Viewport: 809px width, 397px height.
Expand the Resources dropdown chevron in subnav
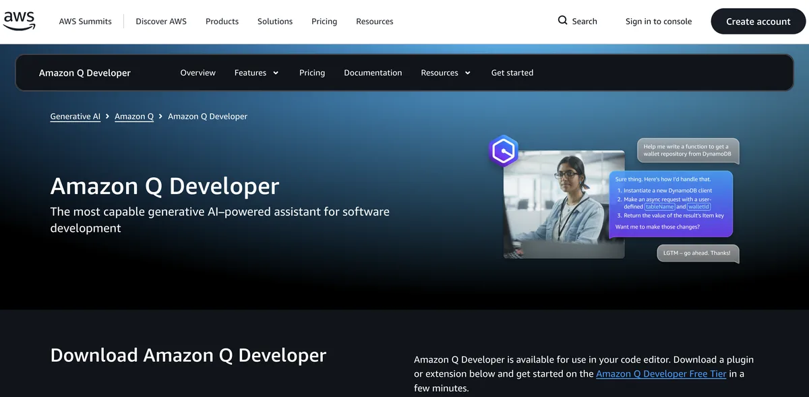468,73
